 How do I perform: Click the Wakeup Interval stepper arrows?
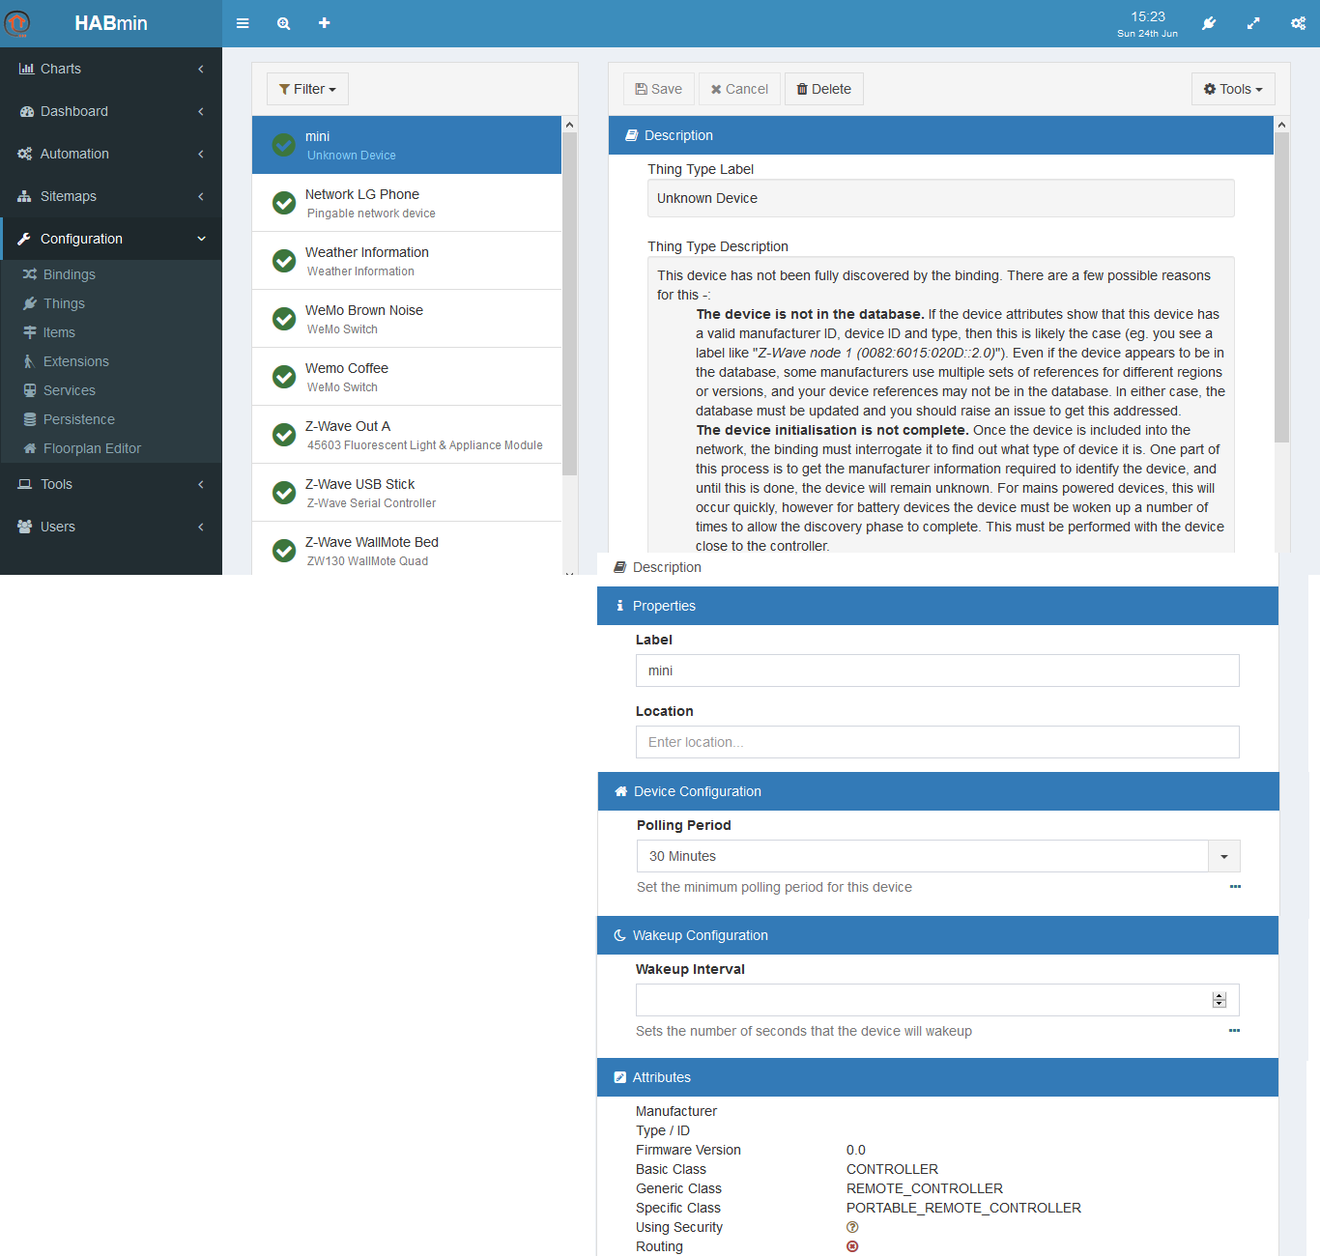tap(1219, 1000)
